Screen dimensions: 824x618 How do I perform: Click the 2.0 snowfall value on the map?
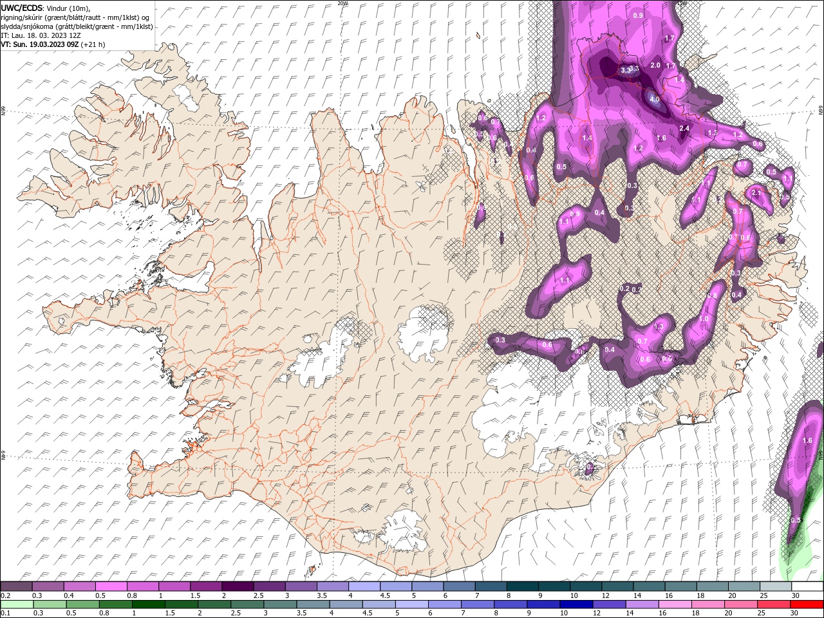[x=655, y=66]
